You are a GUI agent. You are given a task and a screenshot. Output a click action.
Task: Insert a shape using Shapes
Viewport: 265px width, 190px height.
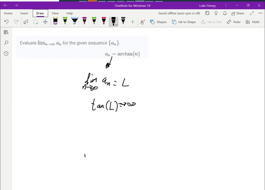[158, 22]
